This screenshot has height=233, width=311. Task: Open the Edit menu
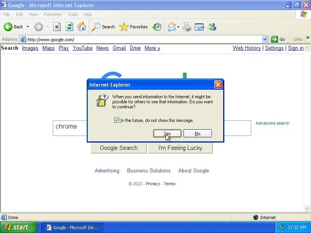click(x=19, y=14)
